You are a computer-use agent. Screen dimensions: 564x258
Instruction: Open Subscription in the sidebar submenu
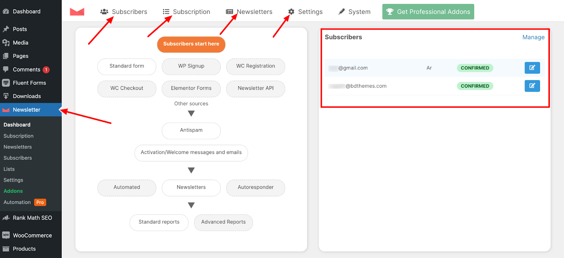18,136
